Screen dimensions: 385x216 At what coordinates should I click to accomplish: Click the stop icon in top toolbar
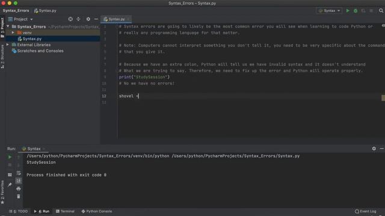click(x=371, y=11)
